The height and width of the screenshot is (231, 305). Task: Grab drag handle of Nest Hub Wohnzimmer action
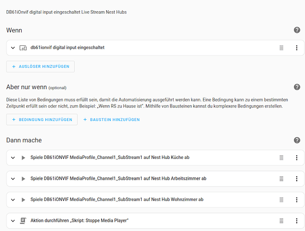tap(281, 200)
